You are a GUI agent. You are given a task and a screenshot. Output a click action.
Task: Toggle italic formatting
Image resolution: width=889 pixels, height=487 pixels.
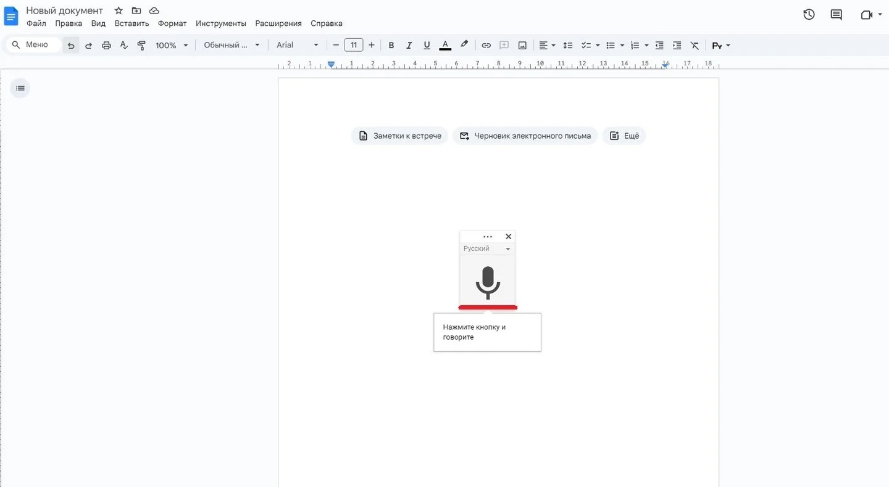click(x=409, y=45)
